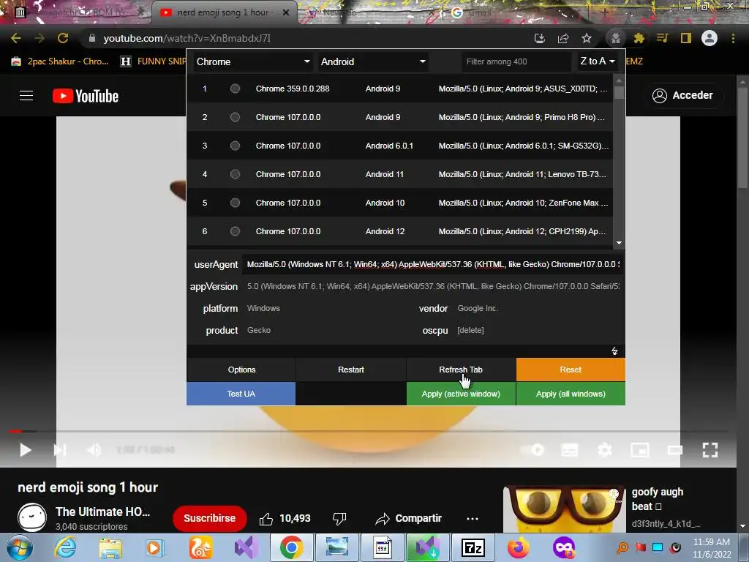749x562 pixels.
Task: Click the User-Agent Switcher extension icon
Action: point(615,38)
